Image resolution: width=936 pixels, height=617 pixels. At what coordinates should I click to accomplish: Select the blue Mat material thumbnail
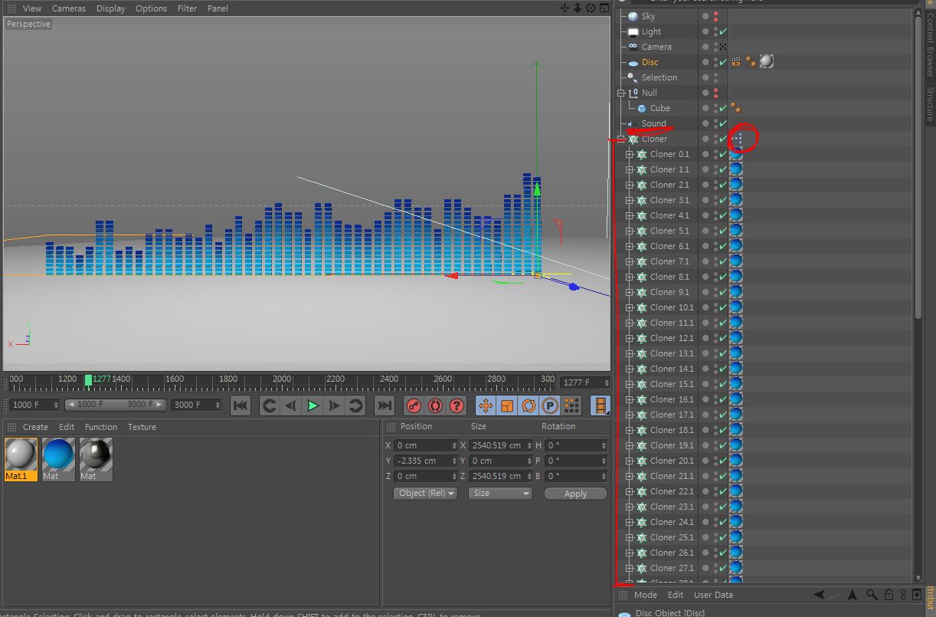(58, 459)
